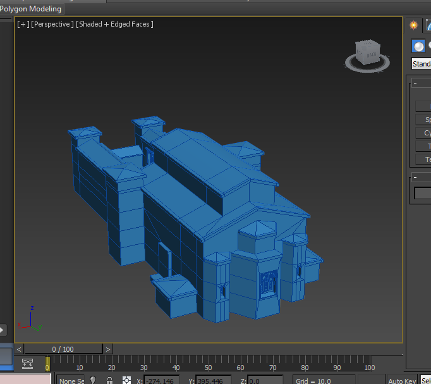Open the viewport [+] general menu
431x384 pixels.
tap(23, 24)
